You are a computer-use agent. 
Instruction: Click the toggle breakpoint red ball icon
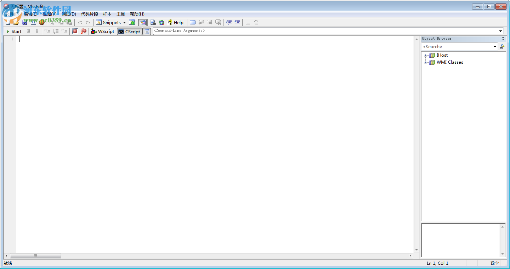point(75,31)
